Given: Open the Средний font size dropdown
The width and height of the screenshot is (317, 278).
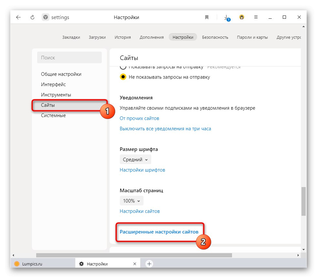Looking at the screenshot, I should (x=135, y=160).
